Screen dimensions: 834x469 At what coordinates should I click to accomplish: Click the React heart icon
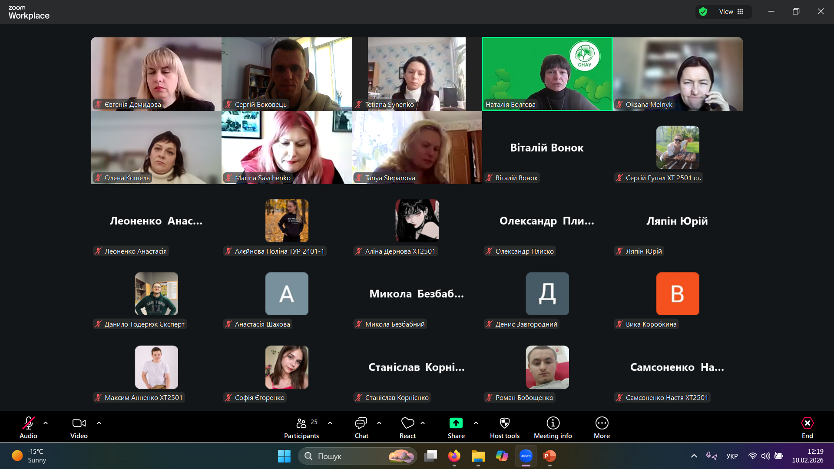407,423
